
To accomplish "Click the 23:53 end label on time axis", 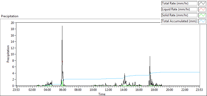I will point(199,90).
